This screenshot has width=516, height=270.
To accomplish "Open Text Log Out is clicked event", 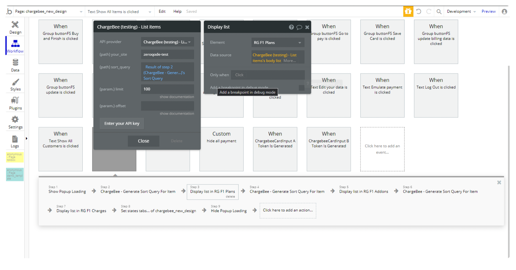I will [x=436, y=95].
